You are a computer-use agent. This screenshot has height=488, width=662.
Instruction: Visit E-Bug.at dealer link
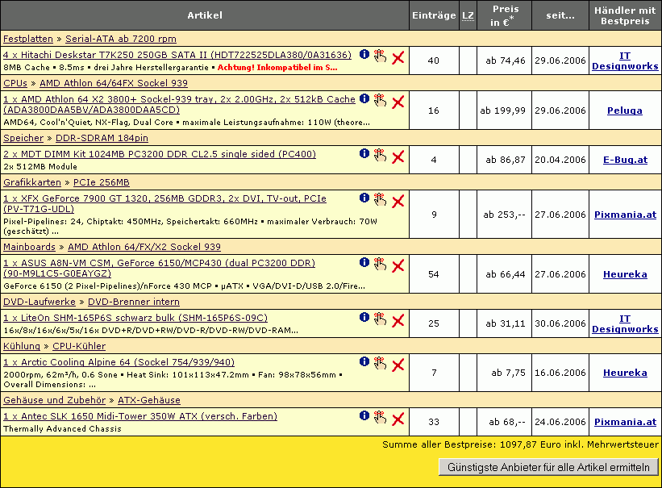pyautogui.click(x=625, y=161)
